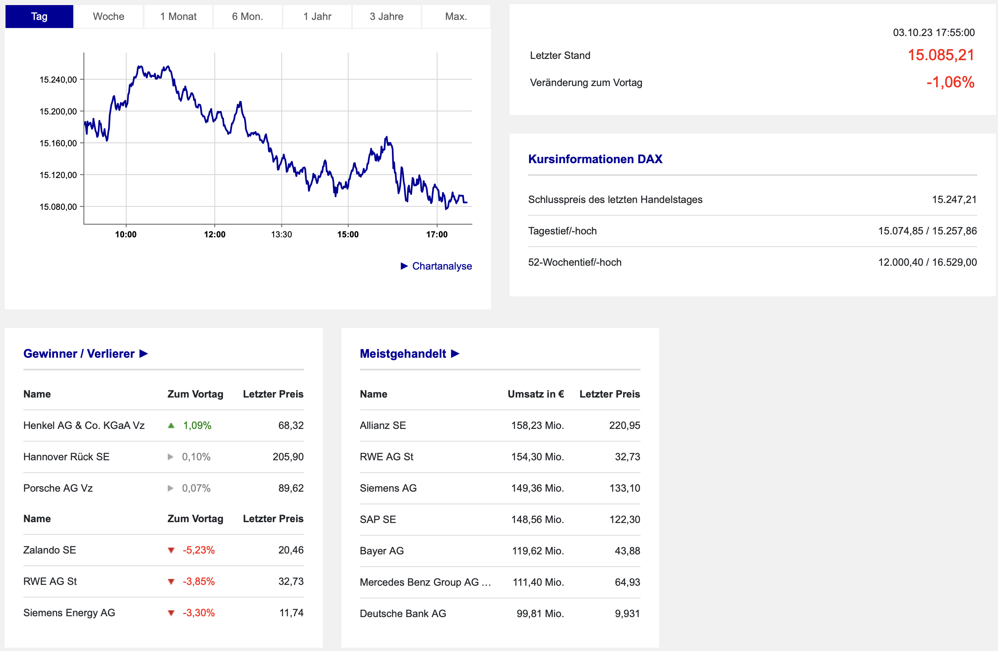Click gray arrow next to Hannover Rück SE
The width and height of the screenshot is (998, 651).
[x=171, y=457]
